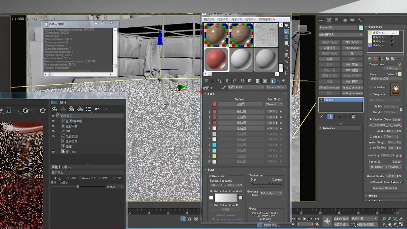
Task: Open the Utilities wrench panel
Action: pos(360,20)
